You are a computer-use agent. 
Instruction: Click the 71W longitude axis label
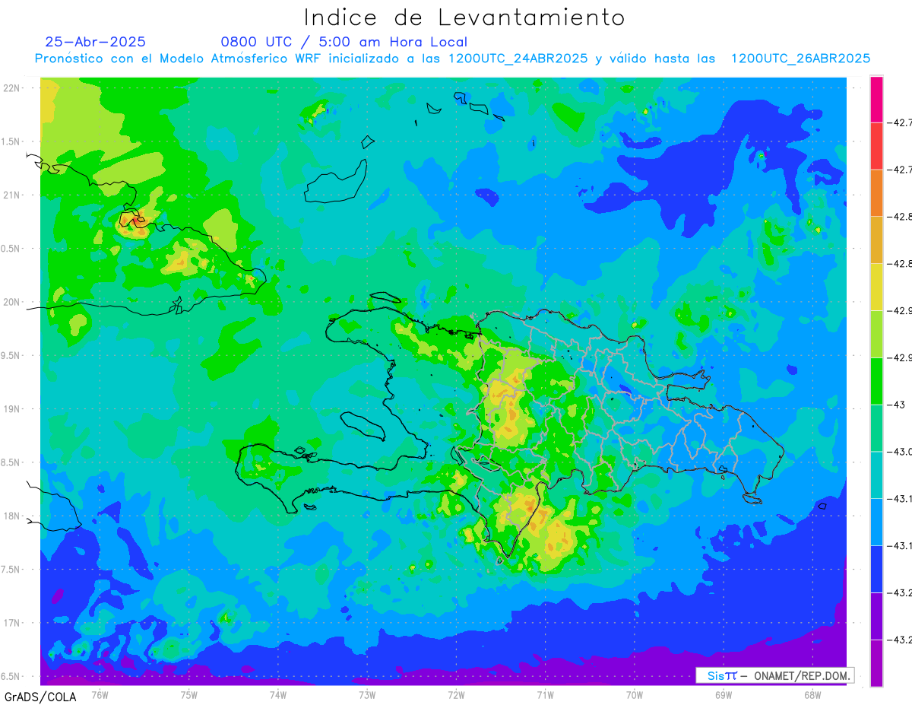545,694
